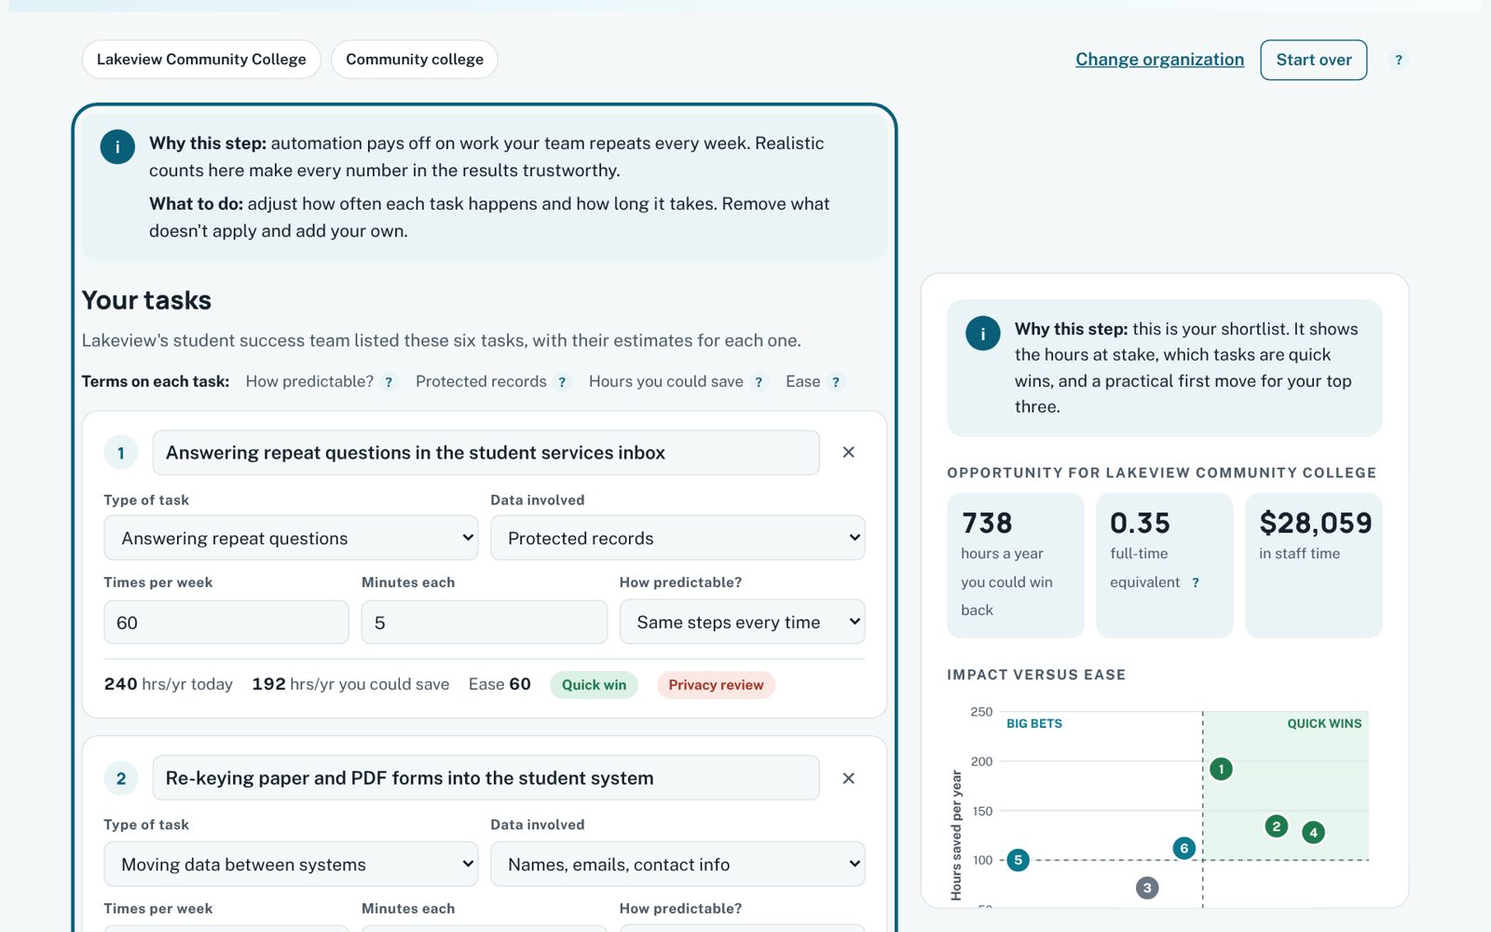Click the Community college chip
Screen dimensions: 1491x932
pyautogui.click(x=415, y=60)
